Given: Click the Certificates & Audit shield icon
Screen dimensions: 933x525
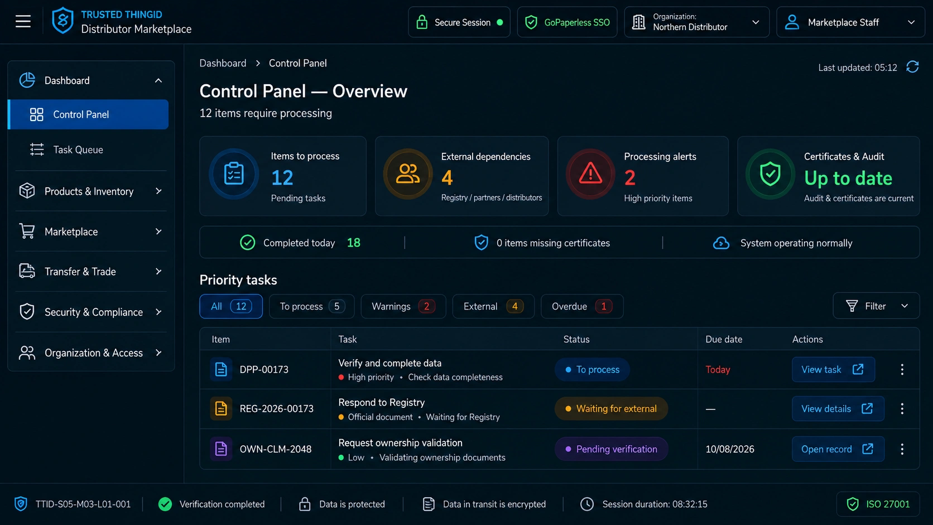Looking at the screenshot, I should (770, 174).
